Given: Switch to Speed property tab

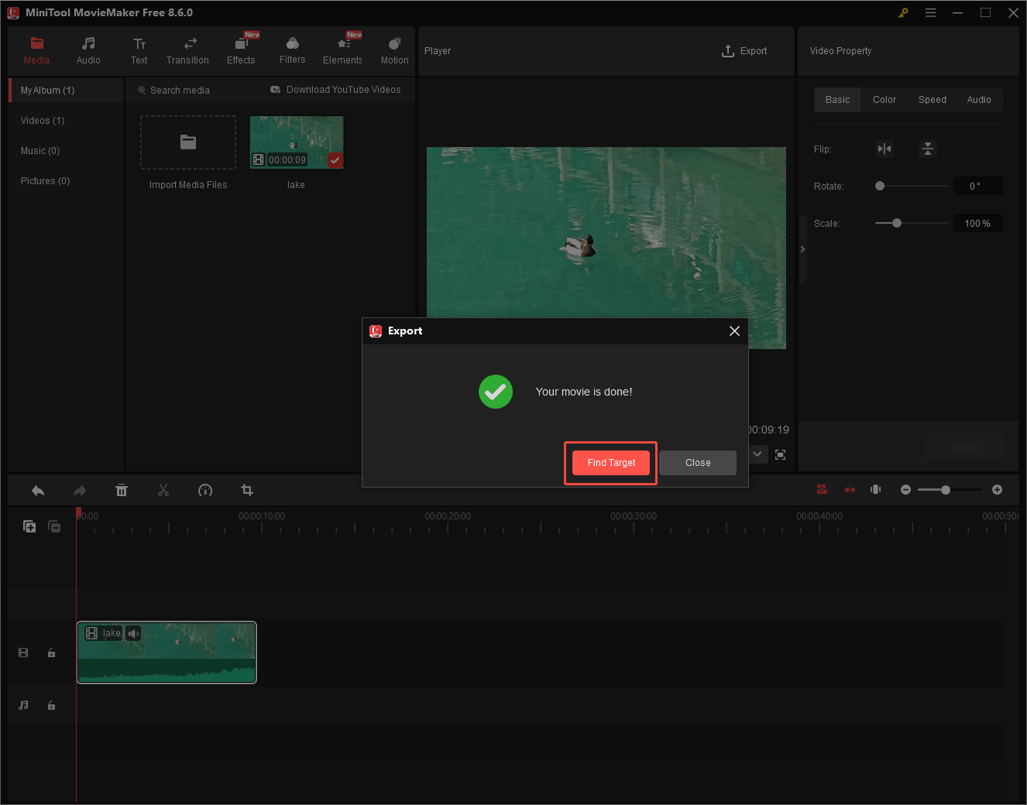Looking at the screenshot, I should [933, 100].
